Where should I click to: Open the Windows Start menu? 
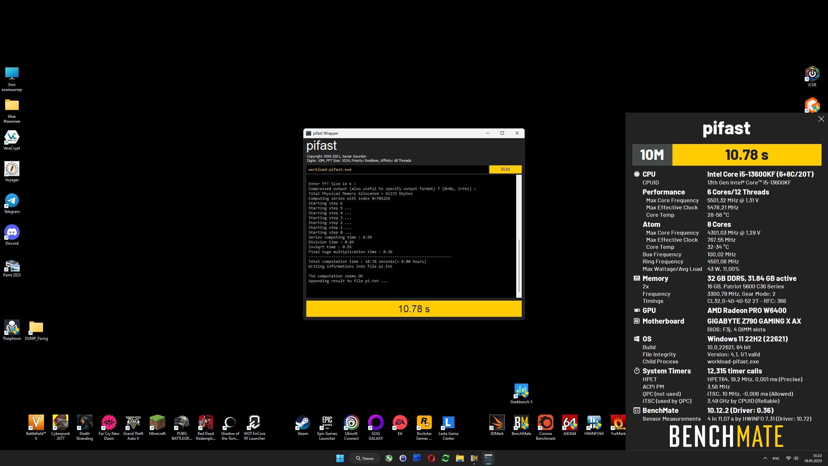(x=340, y=458)
